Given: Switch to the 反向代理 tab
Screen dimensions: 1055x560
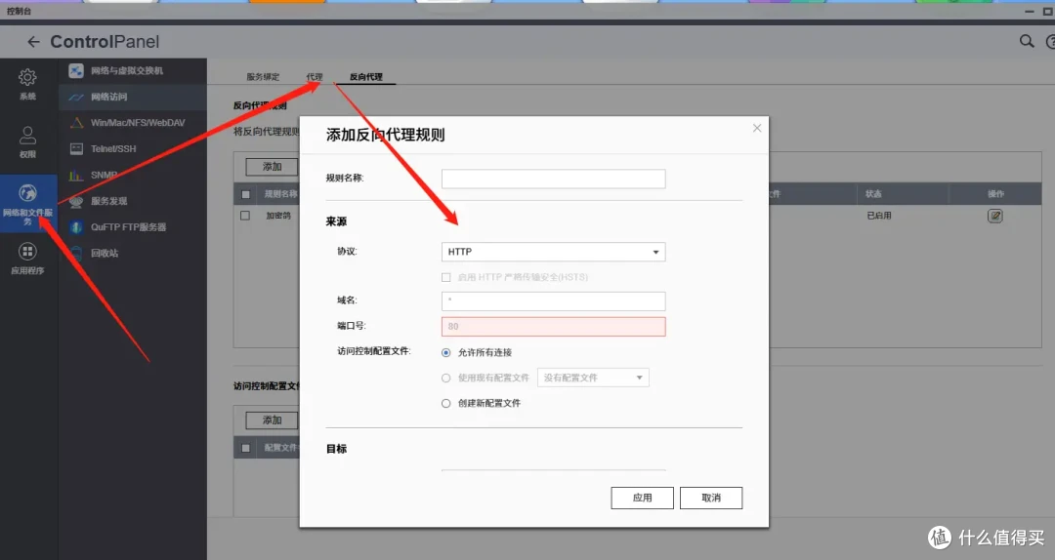Looking at the screenshot, I should tap(366, 77).
